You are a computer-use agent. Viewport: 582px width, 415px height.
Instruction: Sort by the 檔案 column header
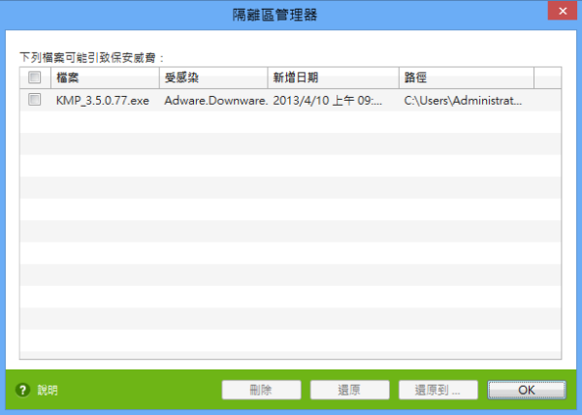(x=105, y=78)
